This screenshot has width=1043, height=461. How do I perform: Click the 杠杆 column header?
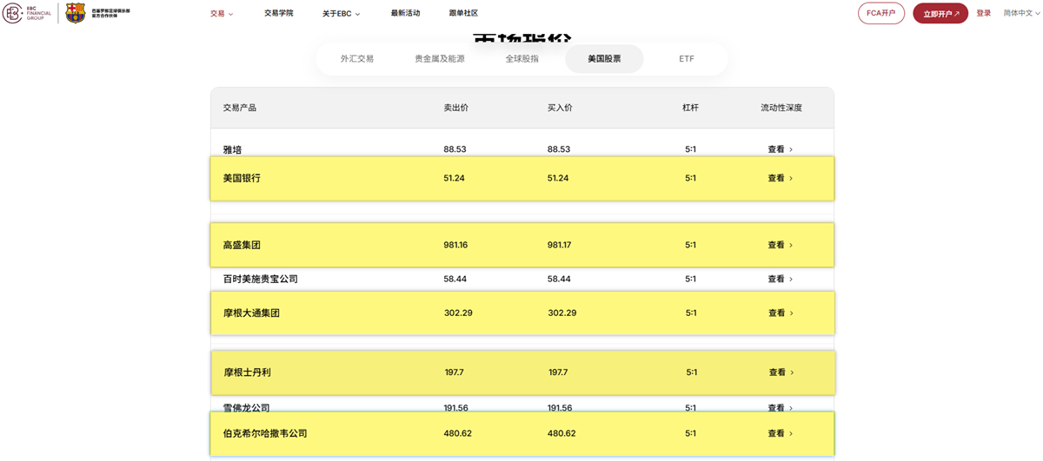[690, 108]
